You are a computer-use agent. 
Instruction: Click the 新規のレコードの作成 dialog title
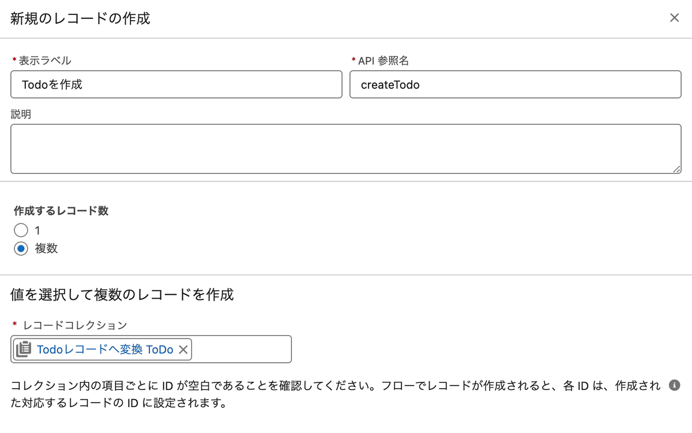click(80, 18)
